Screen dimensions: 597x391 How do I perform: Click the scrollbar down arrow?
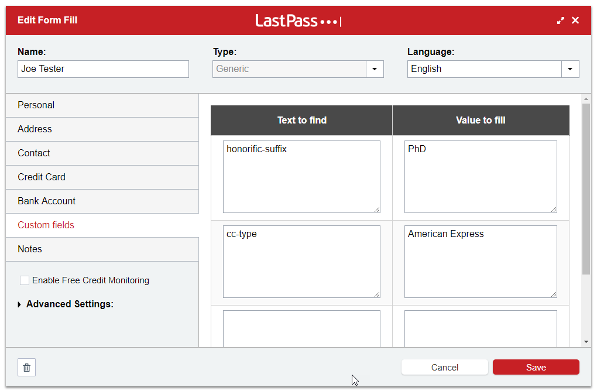pos(586,341)
